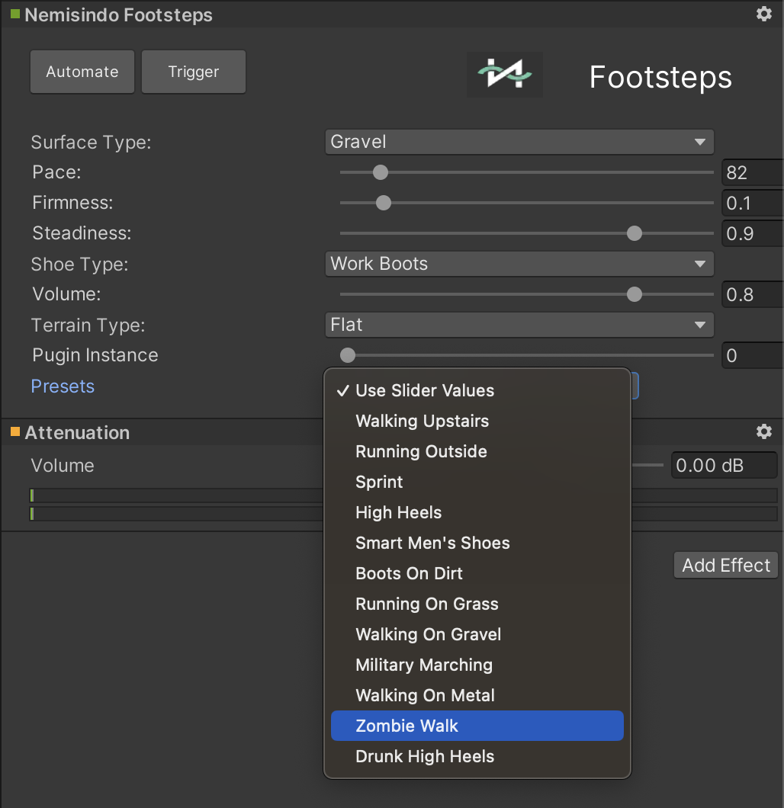Open Attenuation effect gear menu
The height and width of the screenshot is (808, 784).
(x=763, y=432)
